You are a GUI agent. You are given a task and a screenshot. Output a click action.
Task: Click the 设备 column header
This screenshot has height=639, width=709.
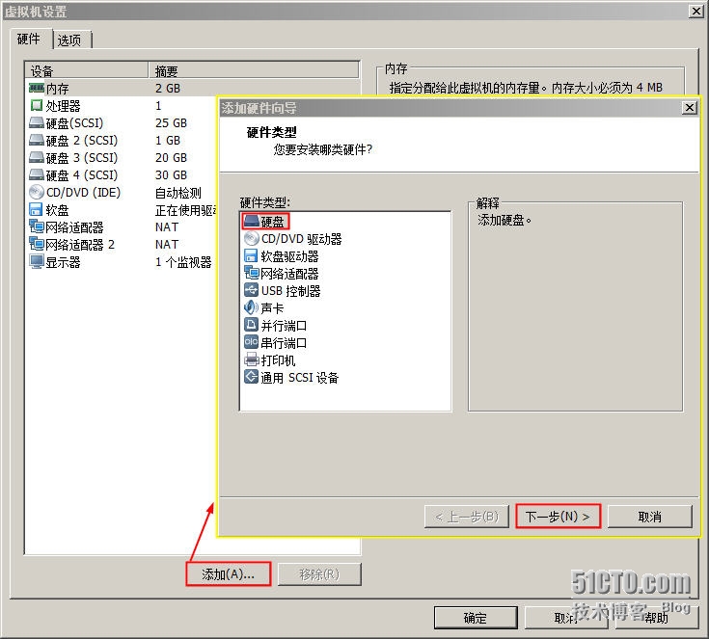[x=87, y=70]
